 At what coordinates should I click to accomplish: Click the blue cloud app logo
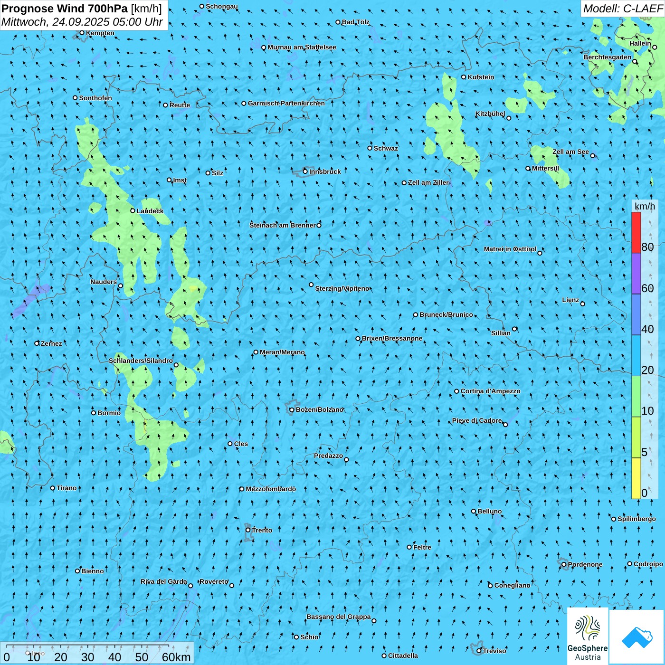click(x=636, y=636)
